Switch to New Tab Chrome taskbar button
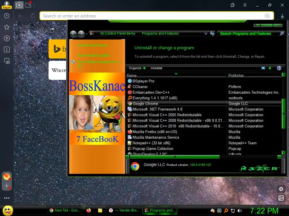Screen dimensions: 289x216 click(x=65, y=210)
